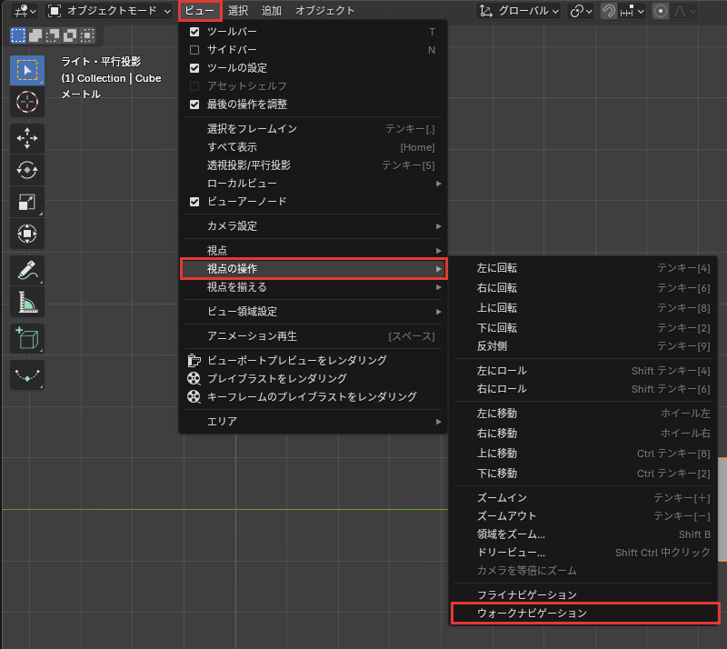Choose ズームイン entry
This screenshot has width=727, height=649.
pos(583,498)
